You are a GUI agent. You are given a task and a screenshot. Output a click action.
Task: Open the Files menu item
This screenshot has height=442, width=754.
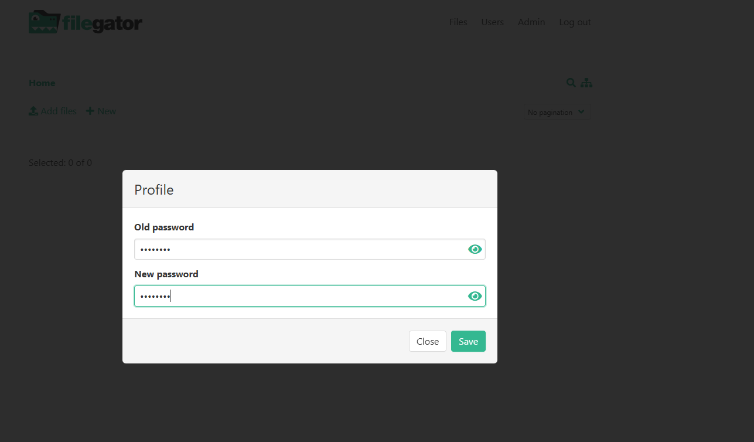point(458,22)
